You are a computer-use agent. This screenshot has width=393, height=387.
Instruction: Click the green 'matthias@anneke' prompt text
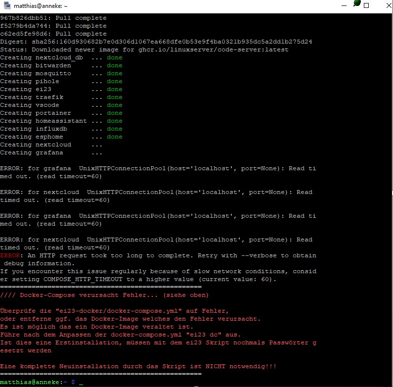pyautogui.click(x=30, y=382)
